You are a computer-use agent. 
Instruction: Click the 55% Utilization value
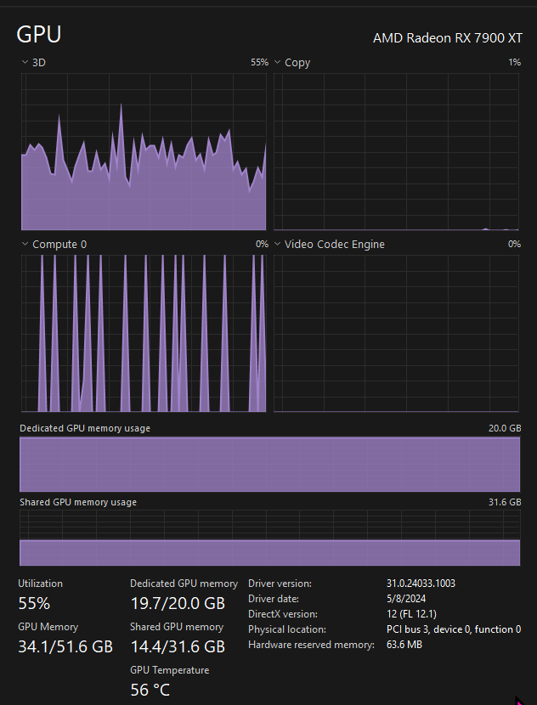(x=34, y=603)
